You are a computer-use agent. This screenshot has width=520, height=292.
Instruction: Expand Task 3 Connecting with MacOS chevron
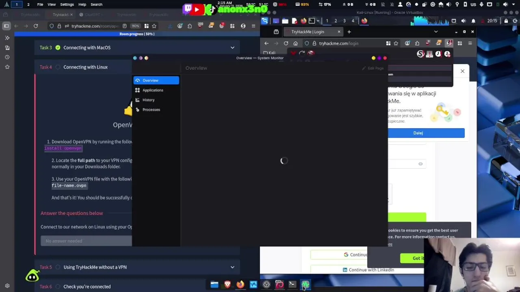click(232, 47)
